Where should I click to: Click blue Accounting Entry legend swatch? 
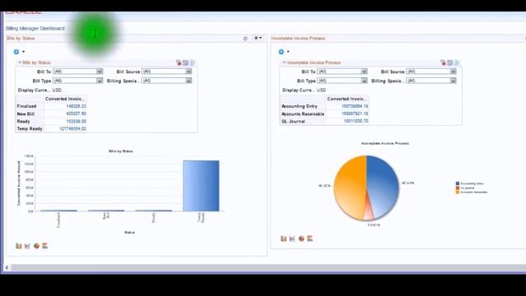click(x=457, y=183)
